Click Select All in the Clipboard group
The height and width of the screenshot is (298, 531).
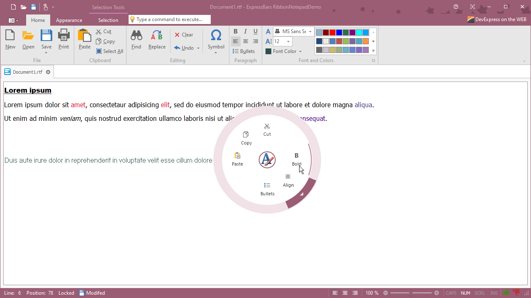click(110, 51)
